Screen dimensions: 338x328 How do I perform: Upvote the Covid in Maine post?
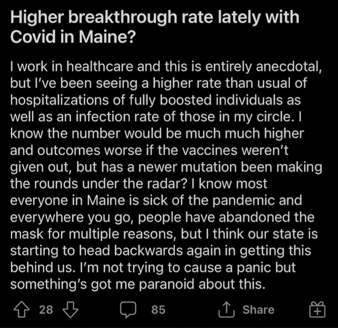pyautogui.click(x=21, y=309)
